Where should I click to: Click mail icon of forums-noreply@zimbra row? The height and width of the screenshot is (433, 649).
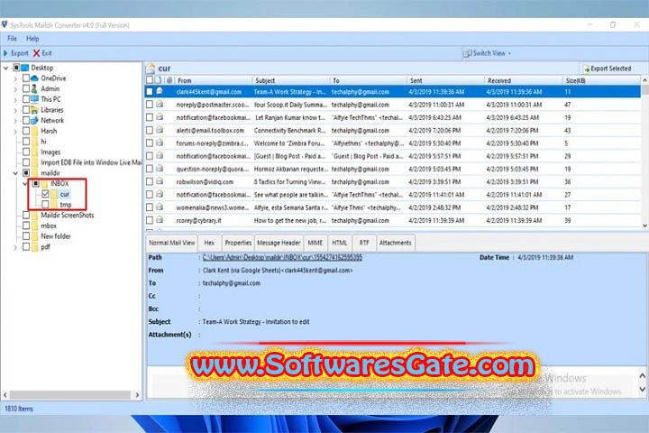tap(160, 143)
